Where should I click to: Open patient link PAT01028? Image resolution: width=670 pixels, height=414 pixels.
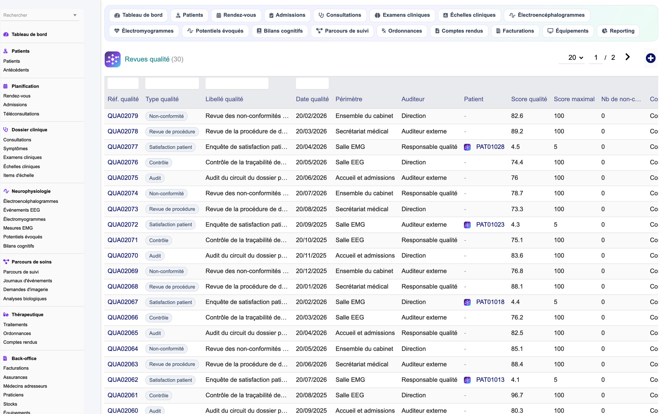coord(490,147)
